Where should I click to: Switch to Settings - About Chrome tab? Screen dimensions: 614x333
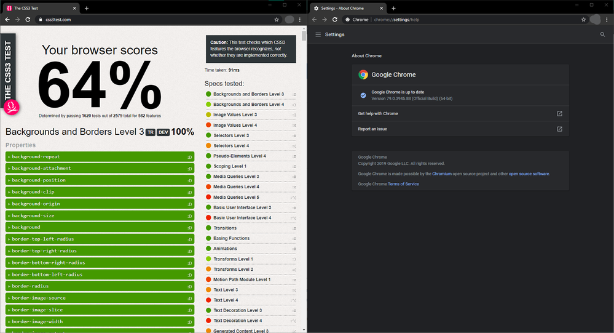pos(348,8)
